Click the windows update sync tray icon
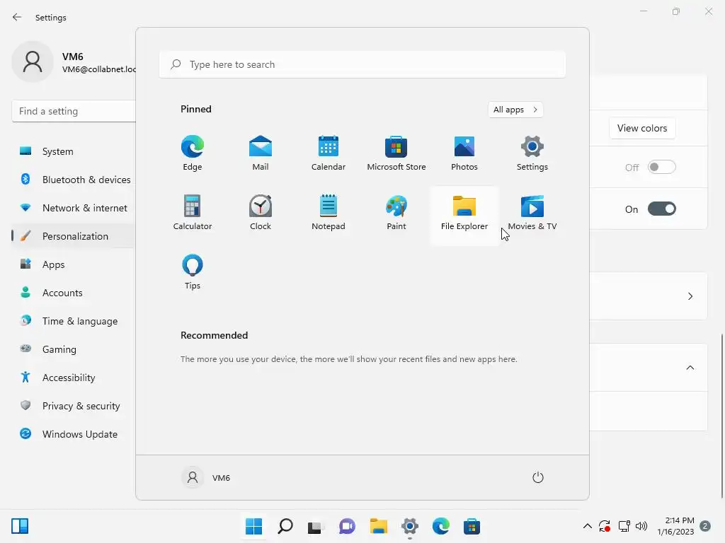 pos(605,526)
